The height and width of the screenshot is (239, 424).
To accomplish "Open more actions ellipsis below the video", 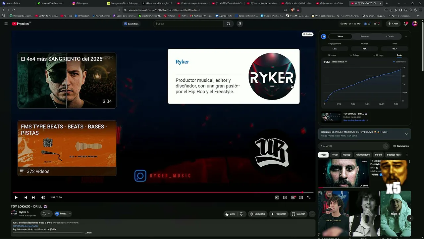I will coord(312,214).
